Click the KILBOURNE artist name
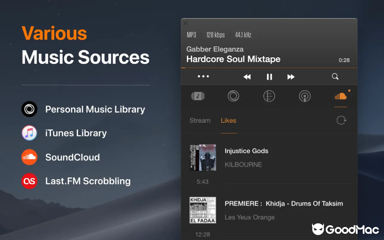This screenshot has width=384, height=240. point(243,164)
